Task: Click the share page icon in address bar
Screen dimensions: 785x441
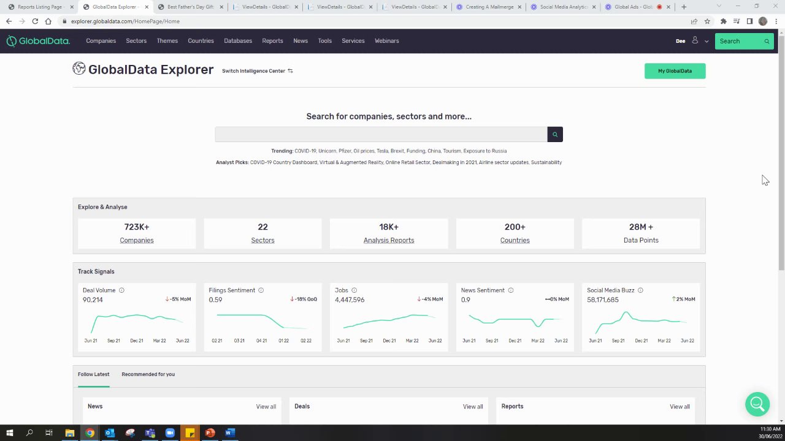Action: pyautogui.click(x=694, y=21)
